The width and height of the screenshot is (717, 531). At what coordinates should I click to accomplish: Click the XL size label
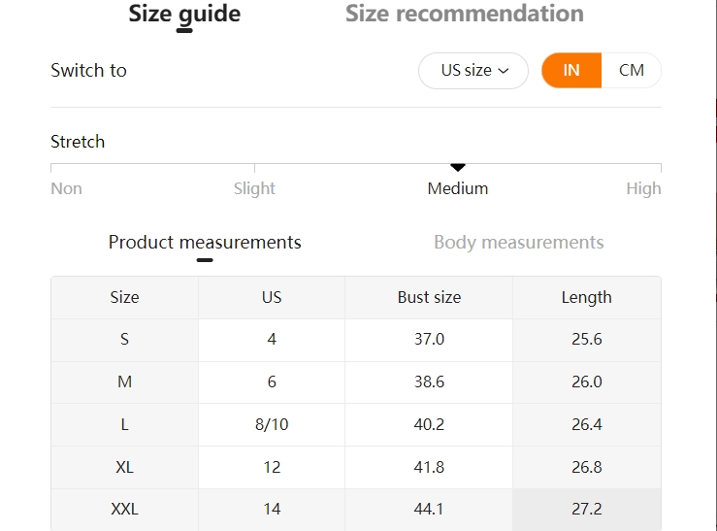124,467
